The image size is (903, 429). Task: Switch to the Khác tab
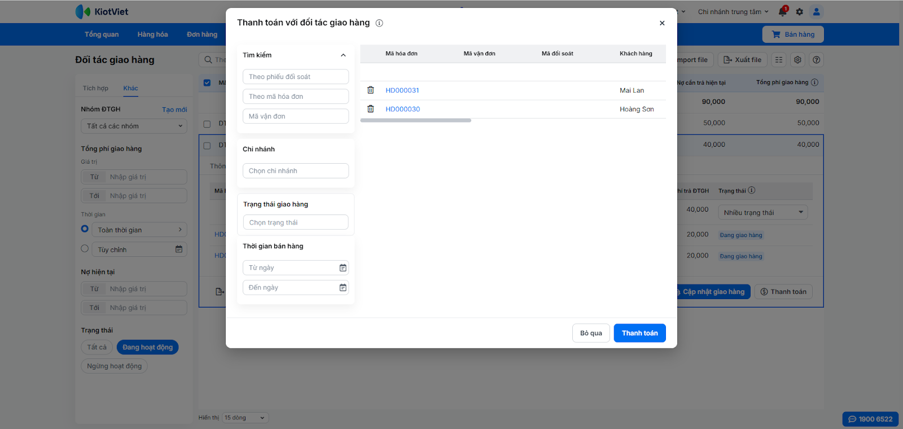pyautogui.click(x=130, y=88)
